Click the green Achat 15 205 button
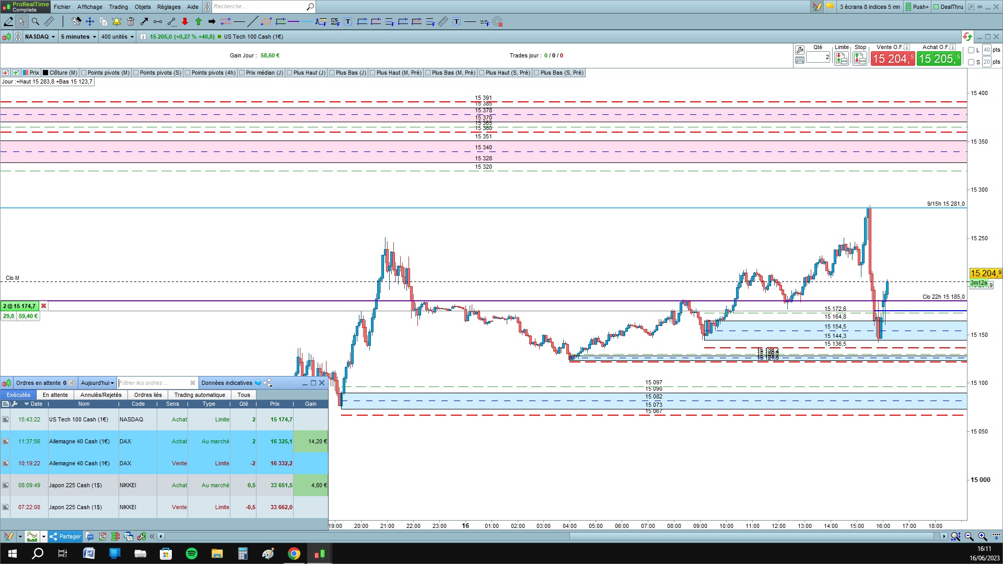This screenshot has height=564, width=1003. tap(938, 58)
